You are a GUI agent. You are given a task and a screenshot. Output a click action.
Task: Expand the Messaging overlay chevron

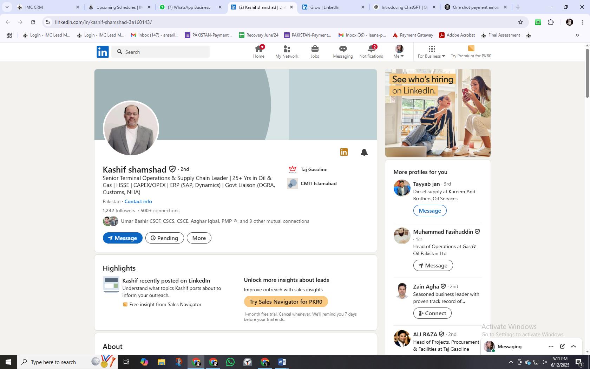[573, 347]
